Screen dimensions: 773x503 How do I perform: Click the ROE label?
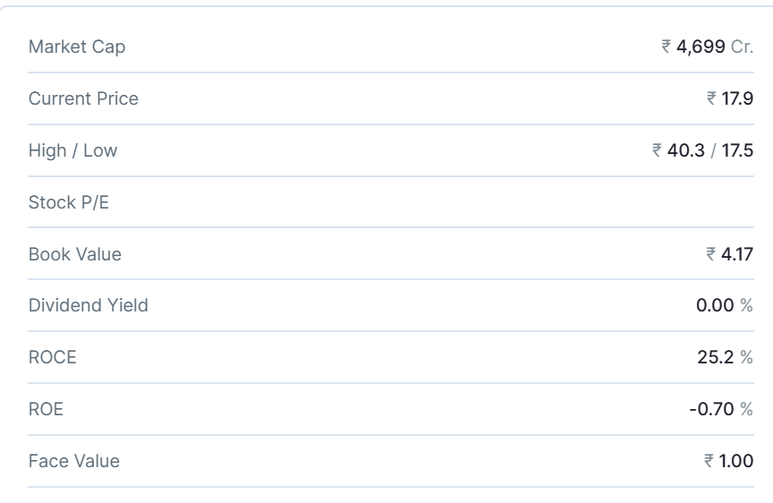(x=47, y=410)
